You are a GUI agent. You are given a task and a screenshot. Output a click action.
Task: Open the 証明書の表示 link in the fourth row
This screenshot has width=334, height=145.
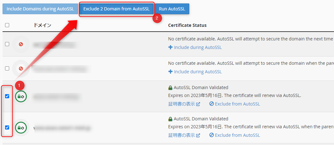click(181, 135)
